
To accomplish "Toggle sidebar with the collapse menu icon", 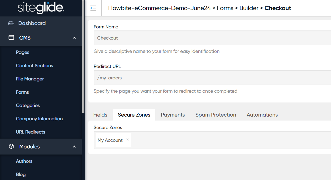I will (93, 8).
